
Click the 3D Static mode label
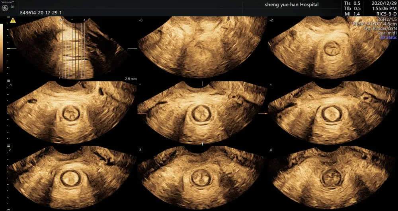[388, 37]
